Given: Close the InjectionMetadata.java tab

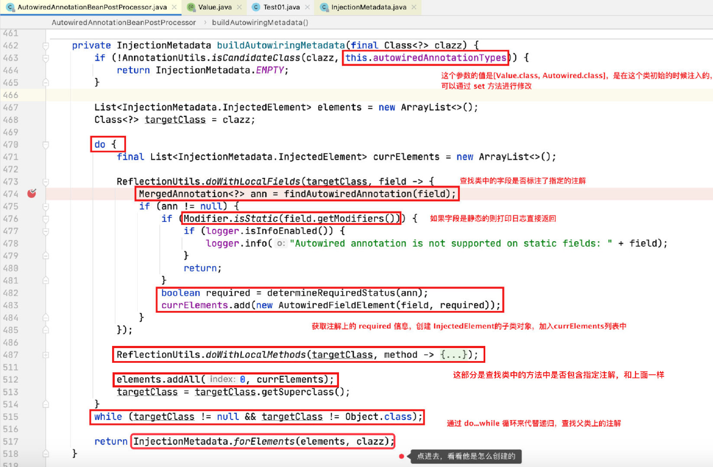Looking at the screenshot, I should tap(414, 7).
